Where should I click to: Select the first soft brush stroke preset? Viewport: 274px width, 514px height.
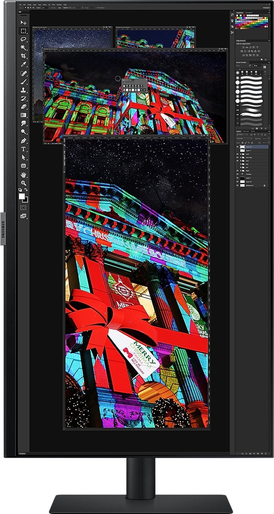[251, 78]
